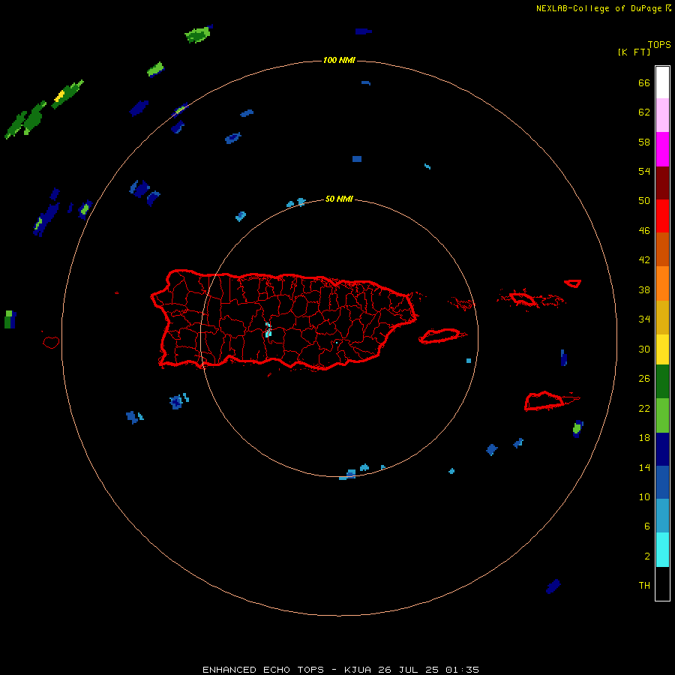Click the yellow-core echo in the northwest

tap(67, 94)
